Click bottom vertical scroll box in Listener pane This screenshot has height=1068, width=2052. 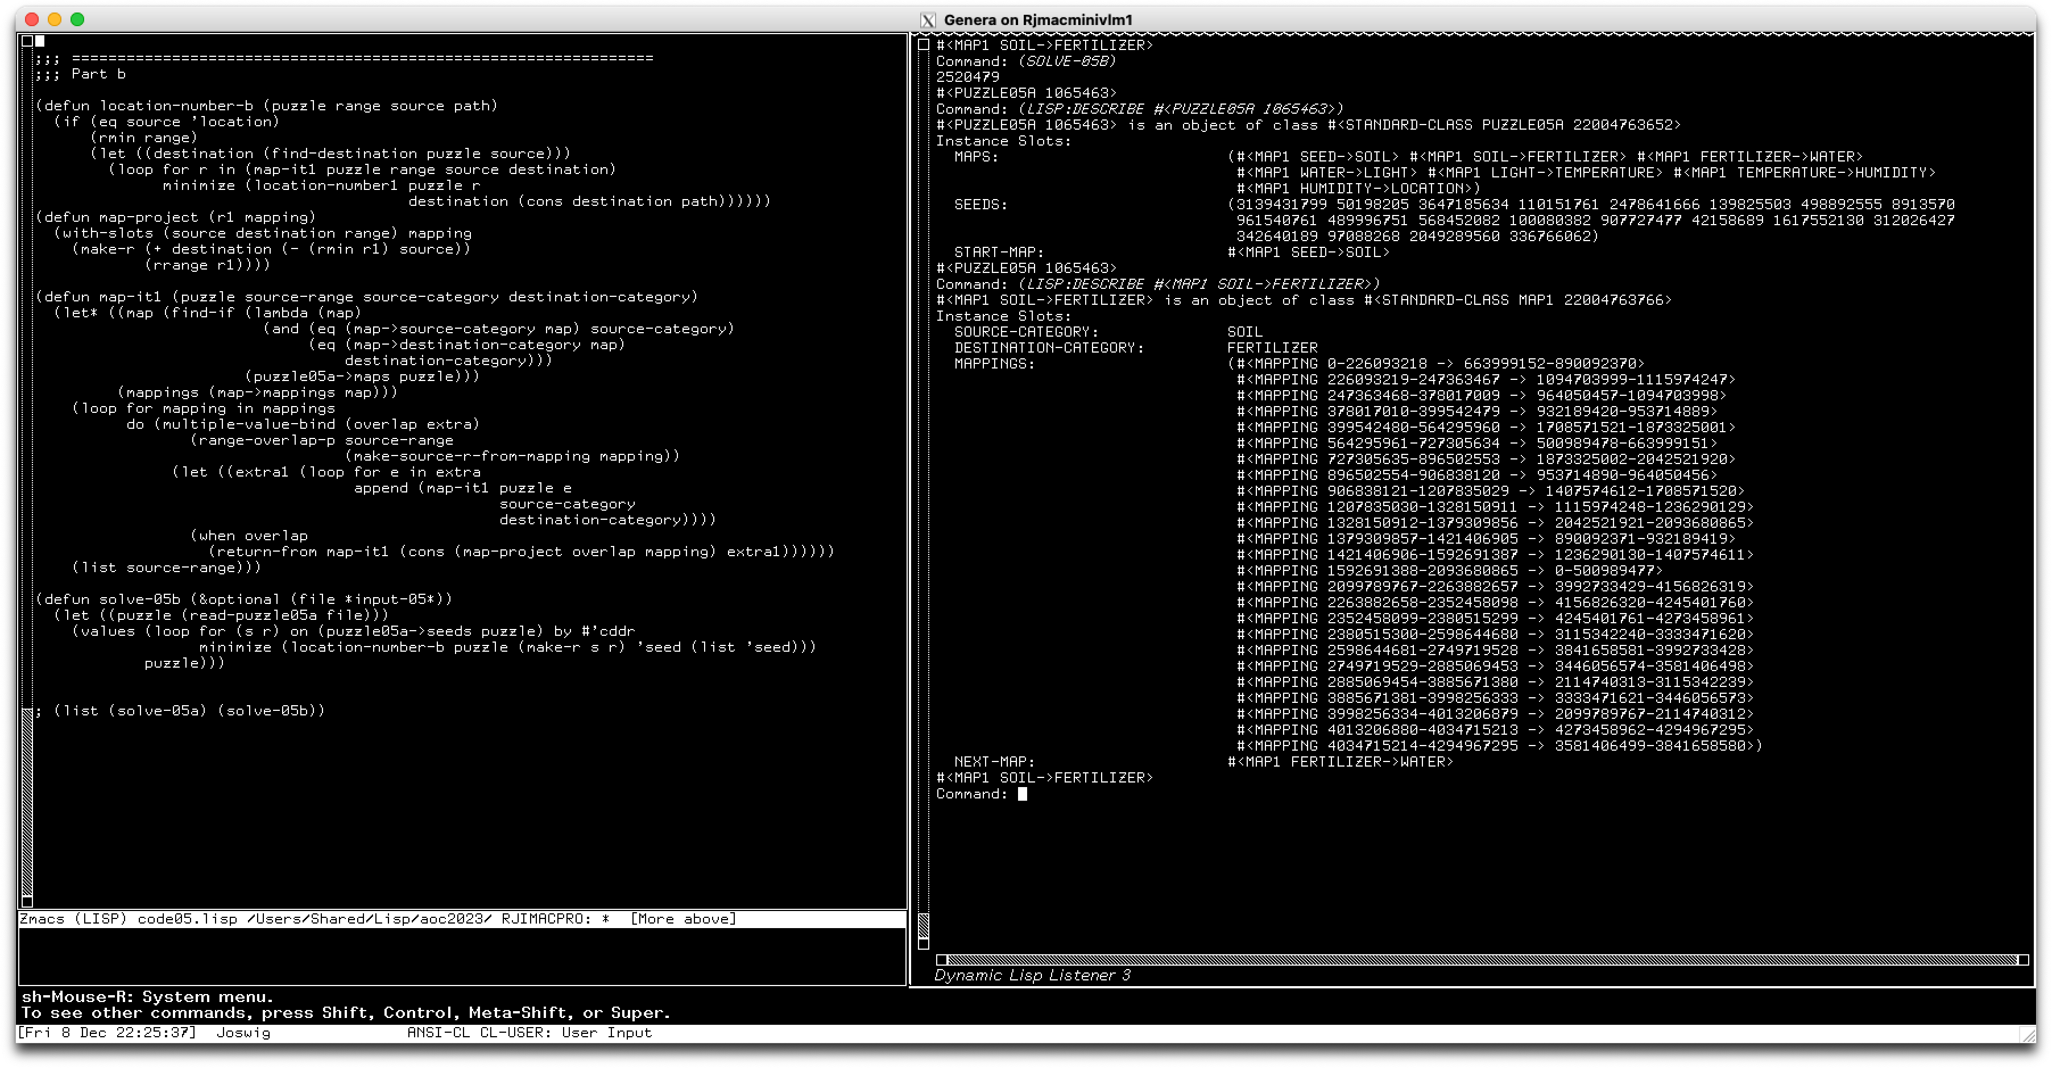923,944
